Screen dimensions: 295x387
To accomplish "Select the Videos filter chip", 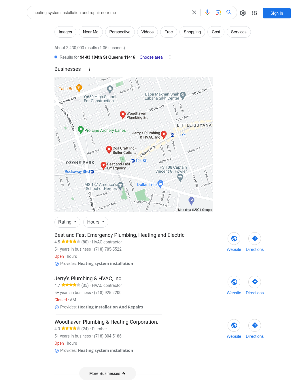I will (147, 32).
